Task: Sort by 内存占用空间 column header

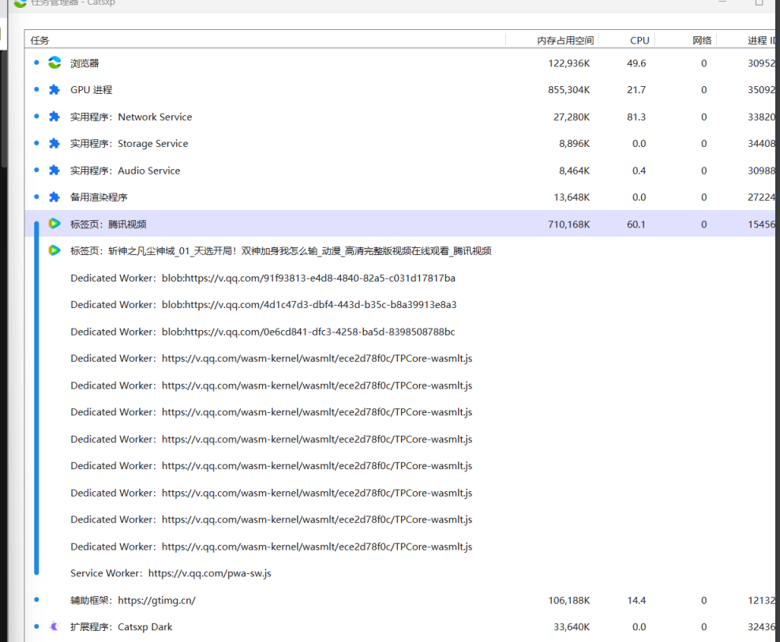Action: [x=564, y=40]
